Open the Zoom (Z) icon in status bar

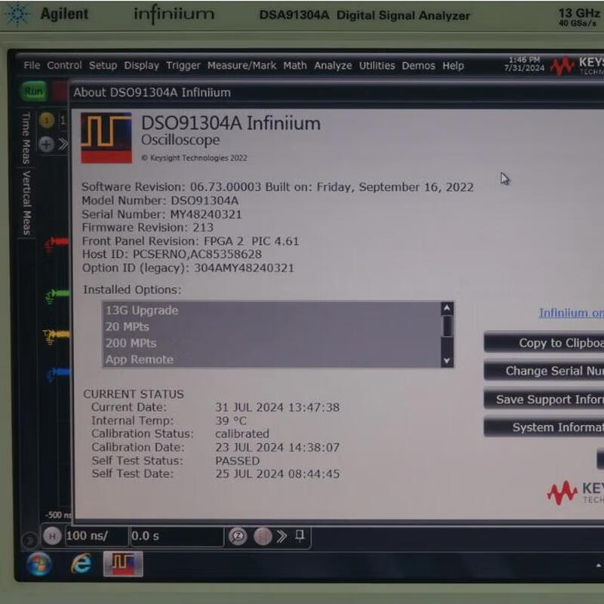pos(238,537)
